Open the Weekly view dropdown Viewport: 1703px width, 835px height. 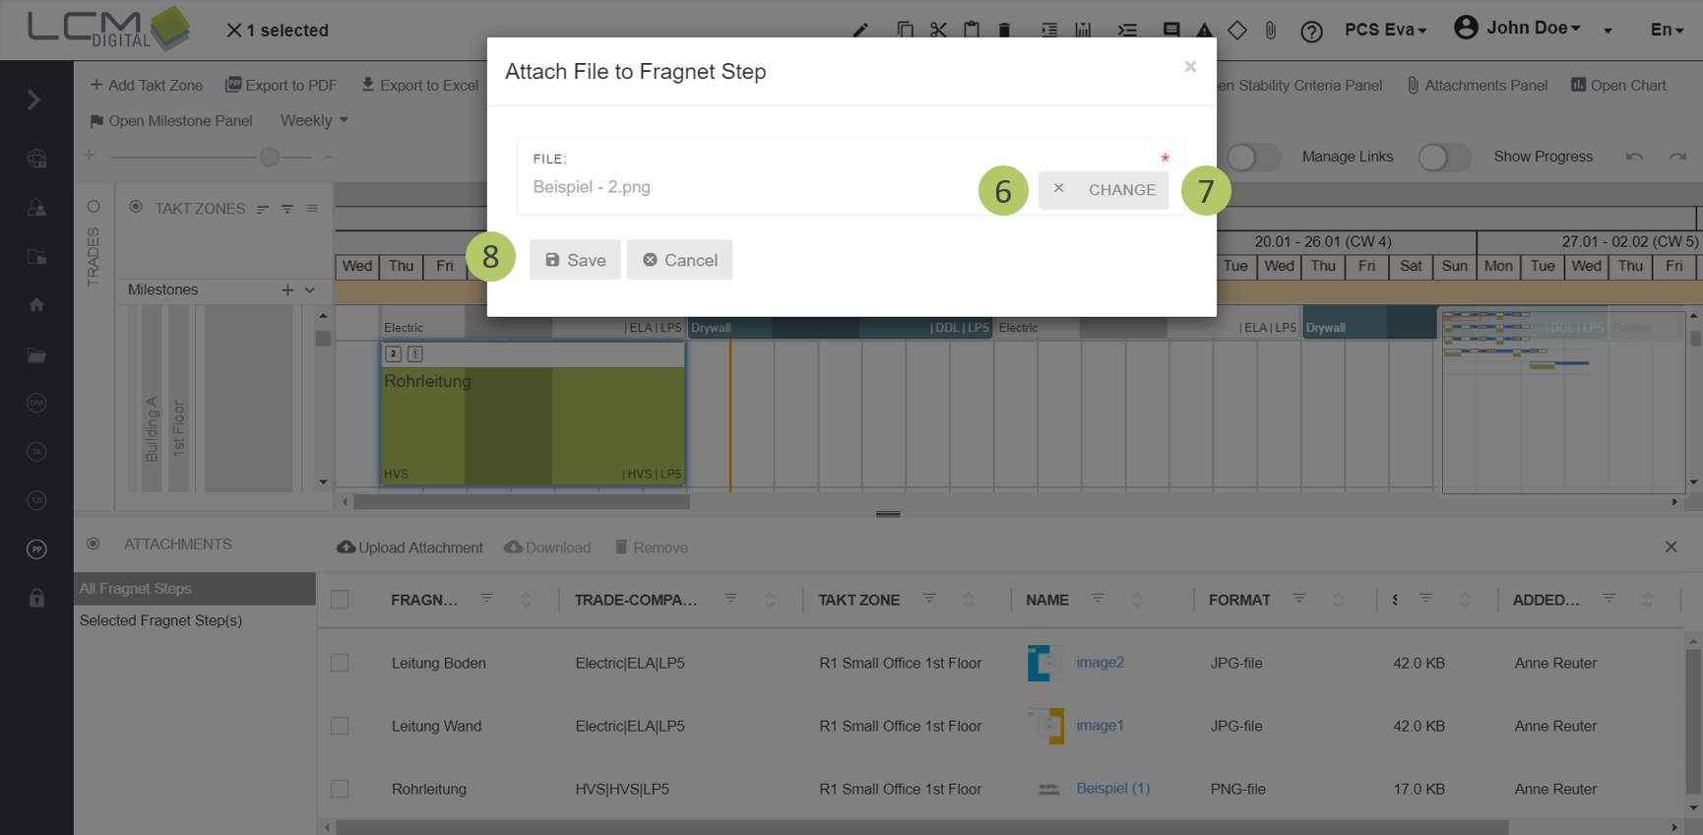click(314, 120)
